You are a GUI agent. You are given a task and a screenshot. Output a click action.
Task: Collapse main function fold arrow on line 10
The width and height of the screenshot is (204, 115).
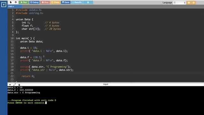tap(14, 38)
